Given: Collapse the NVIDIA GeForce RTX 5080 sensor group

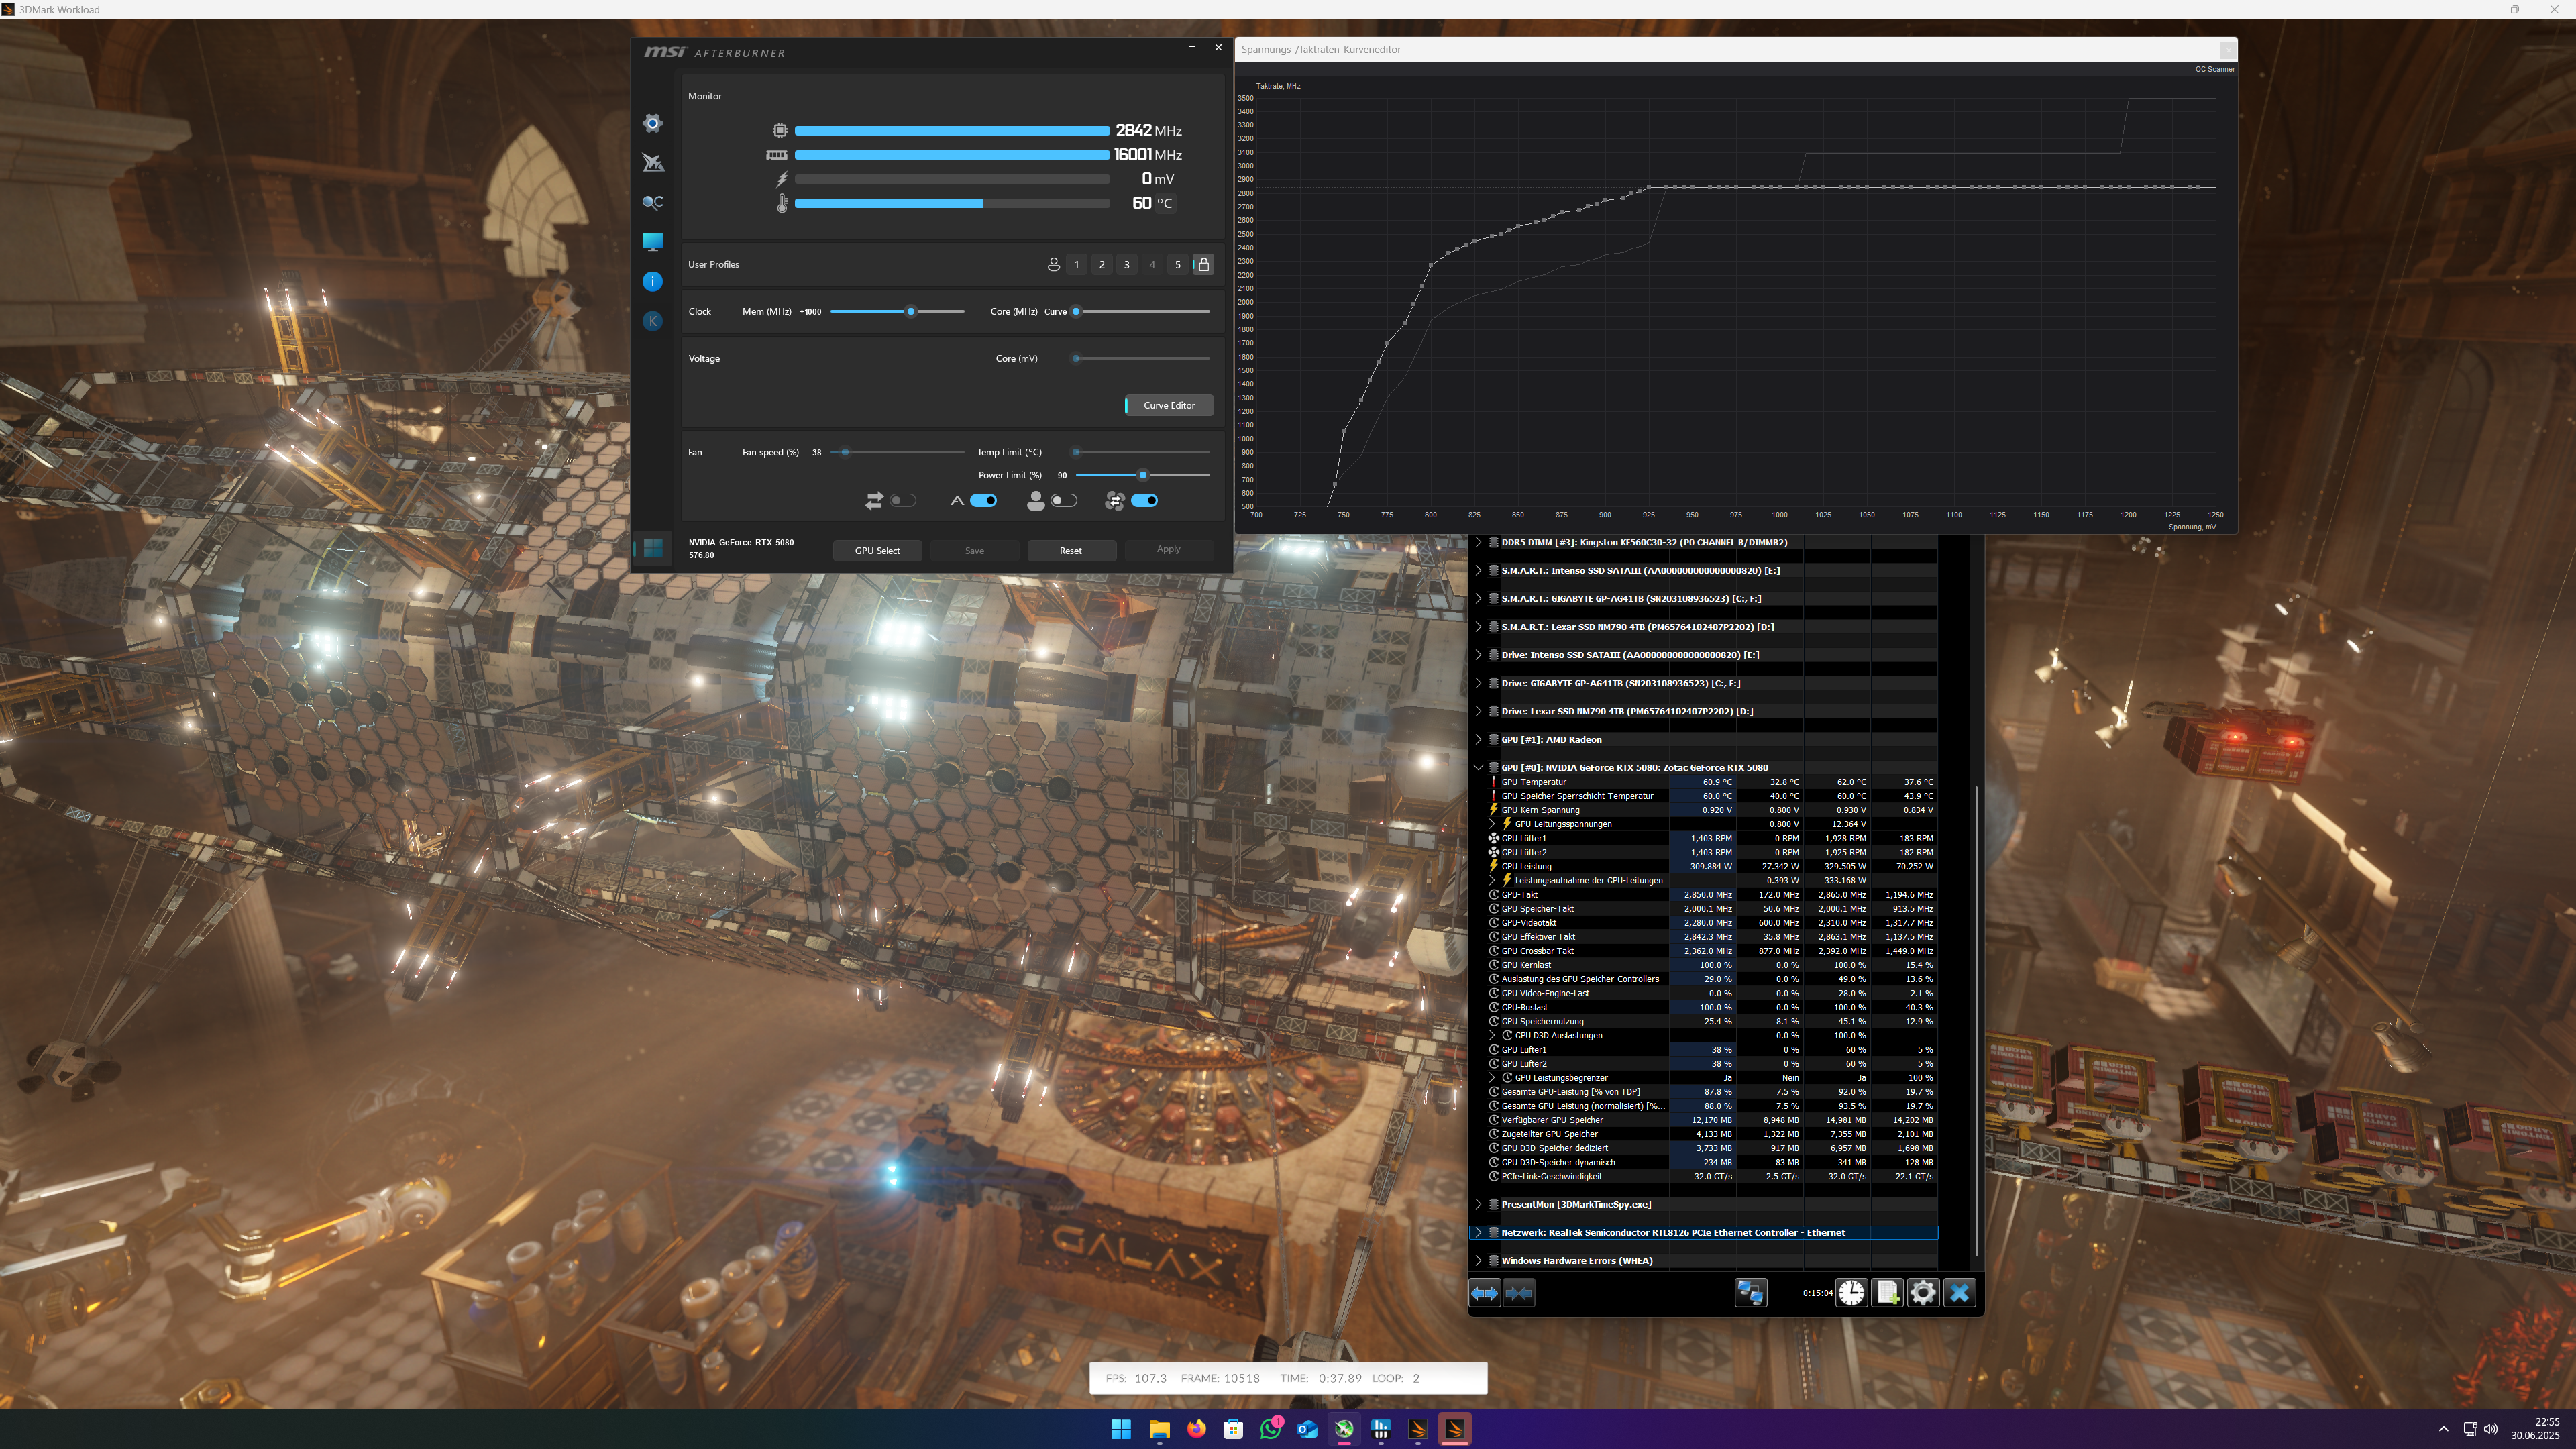Looking at the screenshot, I should [x=1479, y=768].
